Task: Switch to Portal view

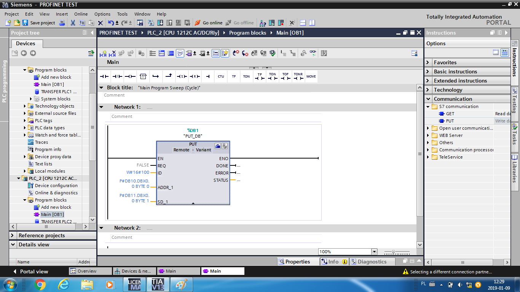Action: click(x=30, y=271)
